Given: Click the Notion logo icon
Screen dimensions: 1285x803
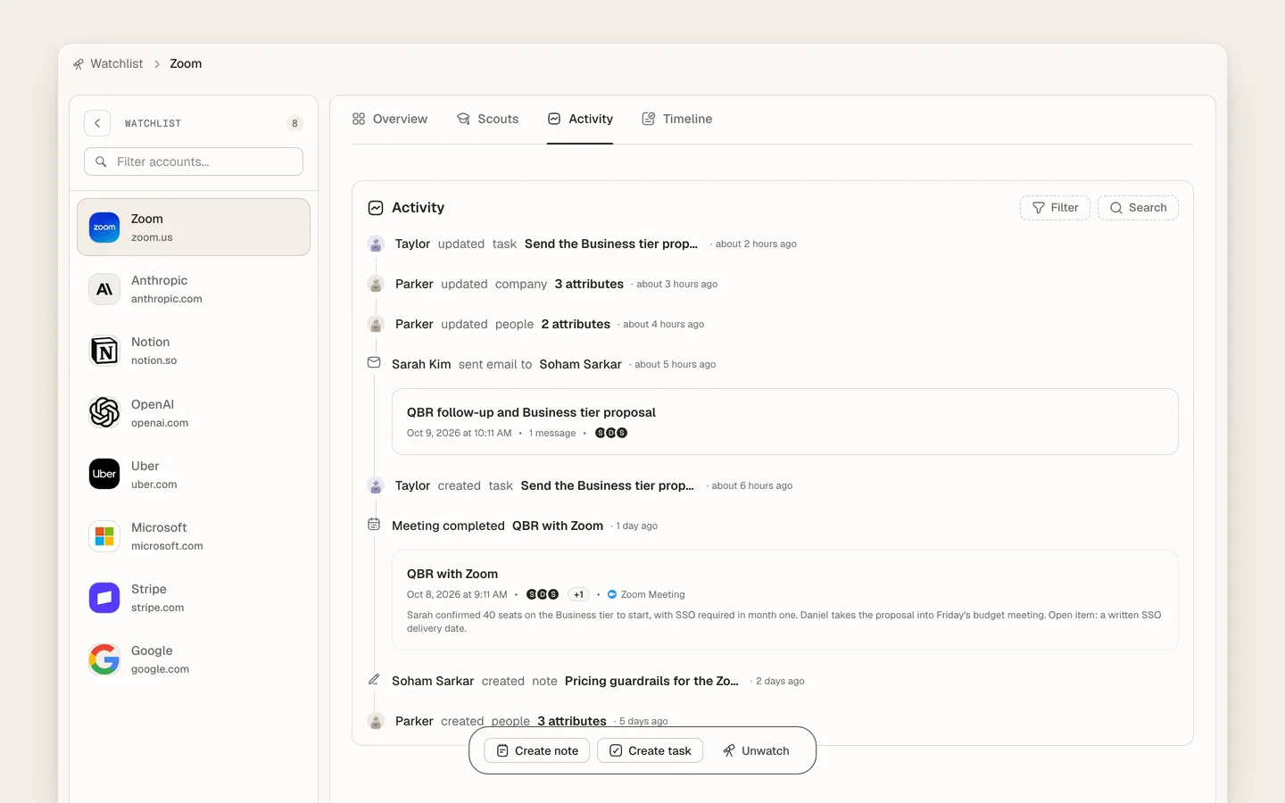Looking at the screenshot, I should pos(104,351).
